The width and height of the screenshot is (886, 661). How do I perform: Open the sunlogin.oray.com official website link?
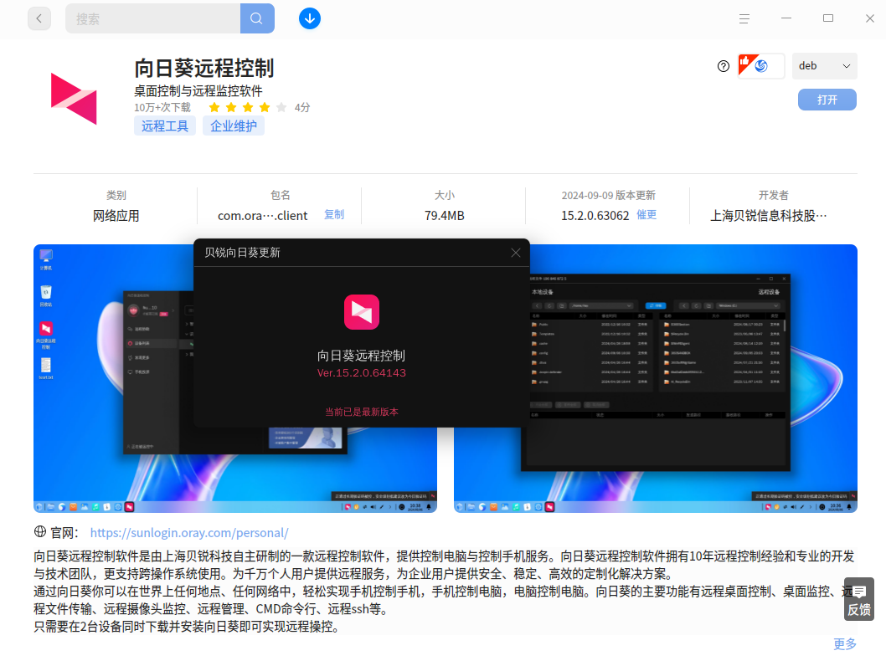click(x=189, y=533)
